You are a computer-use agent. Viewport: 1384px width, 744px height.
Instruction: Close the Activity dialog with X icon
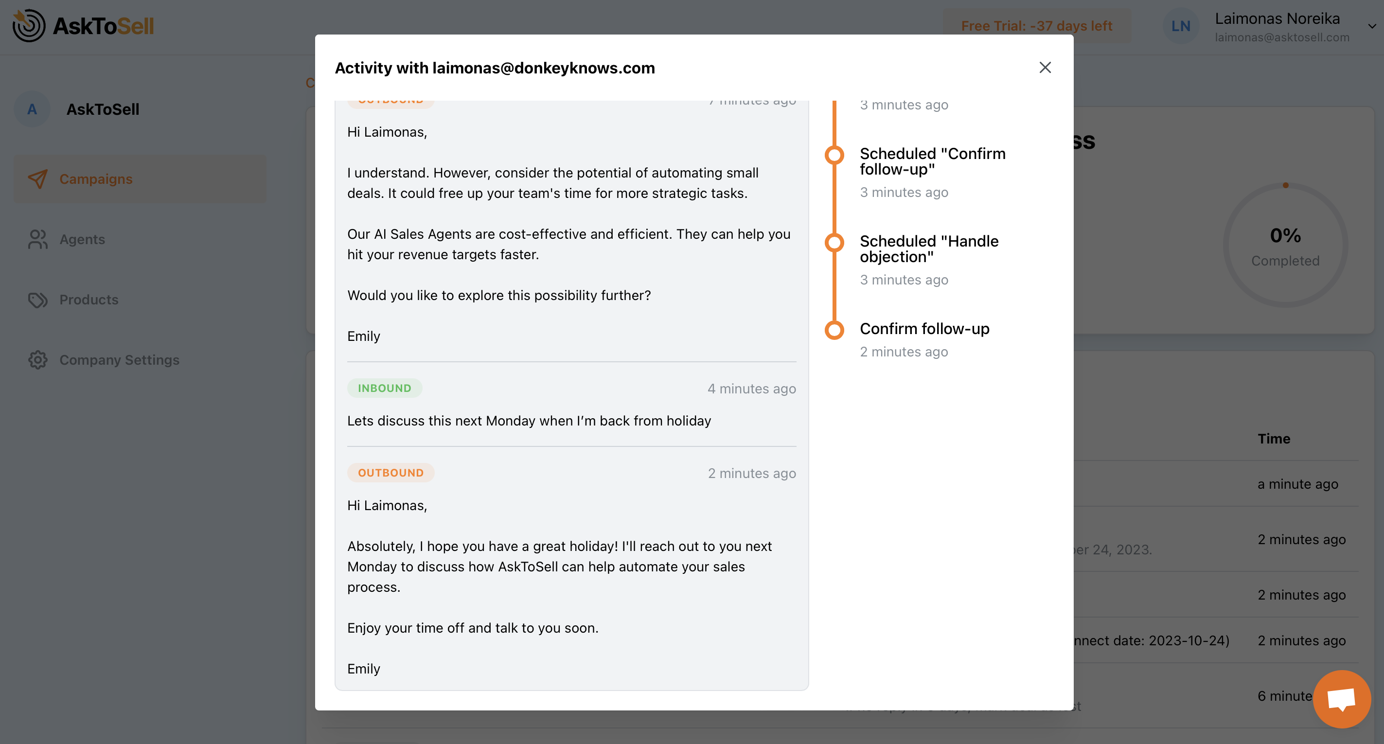[1045, 68]
